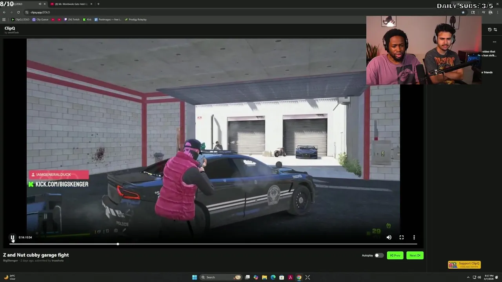The width and height of the screenshot is (502, 282).
Task: Close the Mr. Worldwide YouTube tab
Action: point(91,4)
